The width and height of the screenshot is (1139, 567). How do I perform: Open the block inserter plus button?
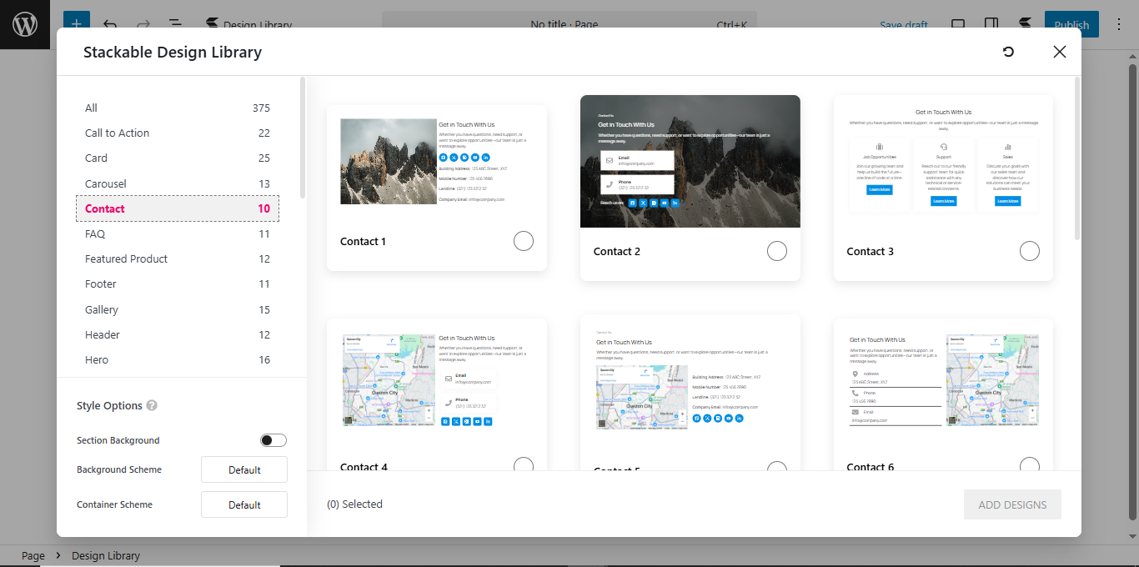click(x=76, y=24)
